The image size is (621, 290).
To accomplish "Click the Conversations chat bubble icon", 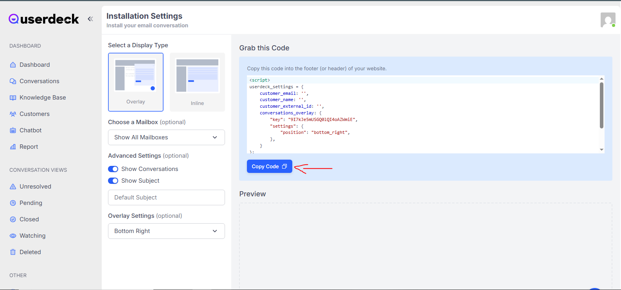I will 13,81.
